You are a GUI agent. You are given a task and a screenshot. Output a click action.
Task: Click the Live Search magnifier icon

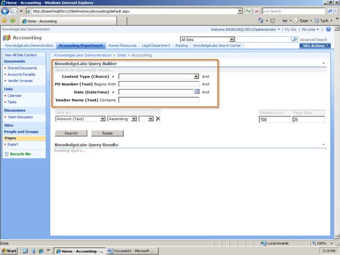pos(330,11)
